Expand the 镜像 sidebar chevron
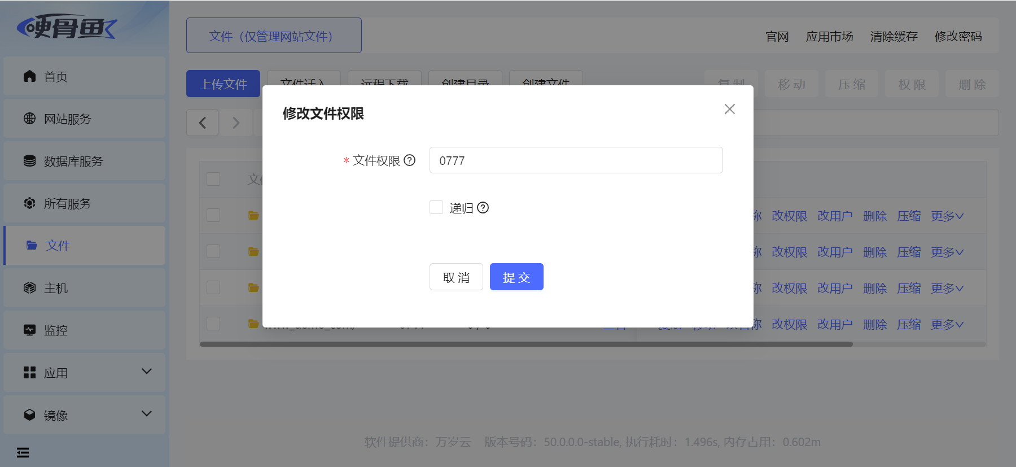Image resolution: width=1016 pixels, height=467 pixels. click(147, 414)
